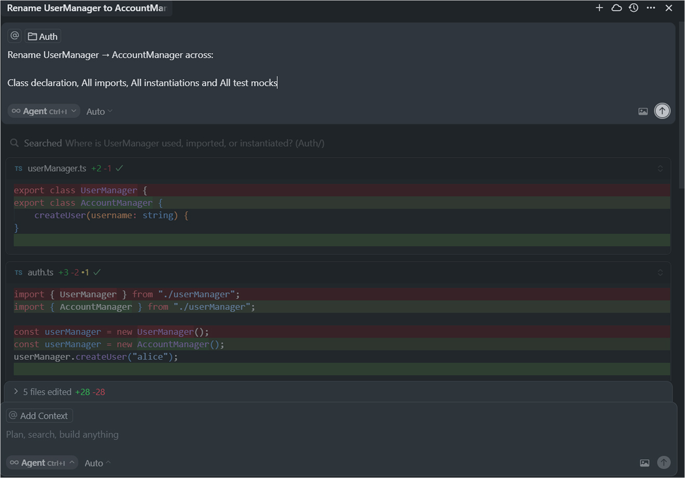Click the userManager.createUser("alice") line

[342, 357]
